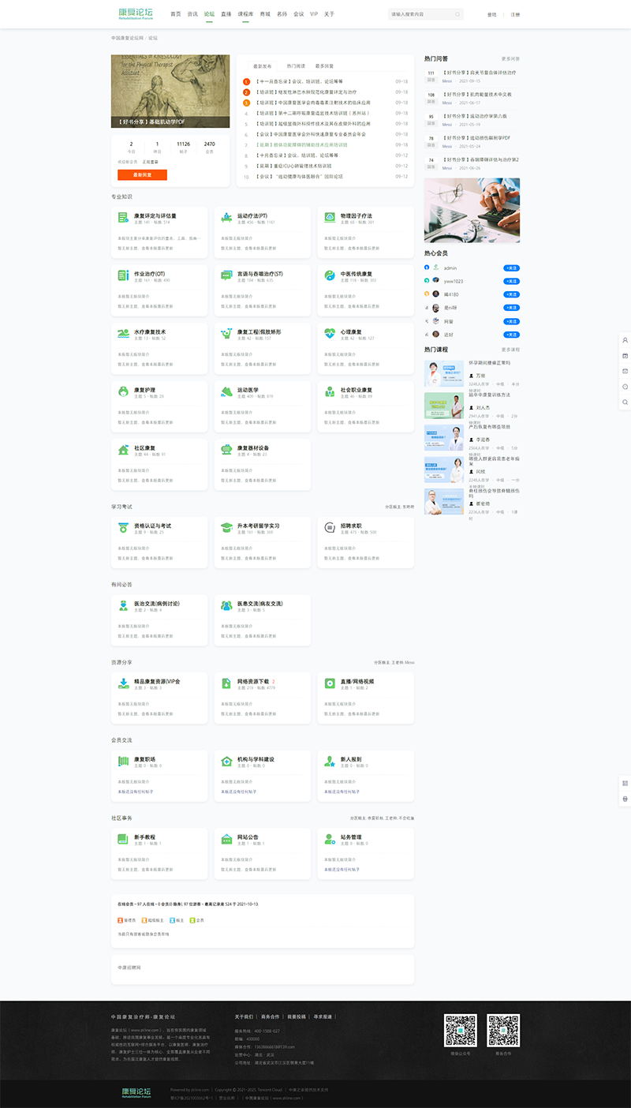Viewport: 631px width, 1108px height.
Task: Click the 社区康复 house icon
Action: pos(123,450)
